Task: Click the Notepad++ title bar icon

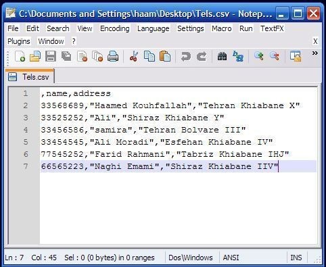Action: 10,14
